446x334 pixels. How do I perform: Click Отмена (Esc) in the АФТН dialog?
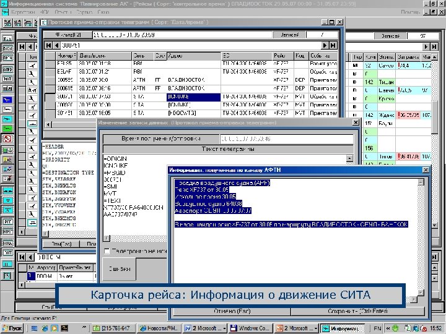tap(232, 311)
